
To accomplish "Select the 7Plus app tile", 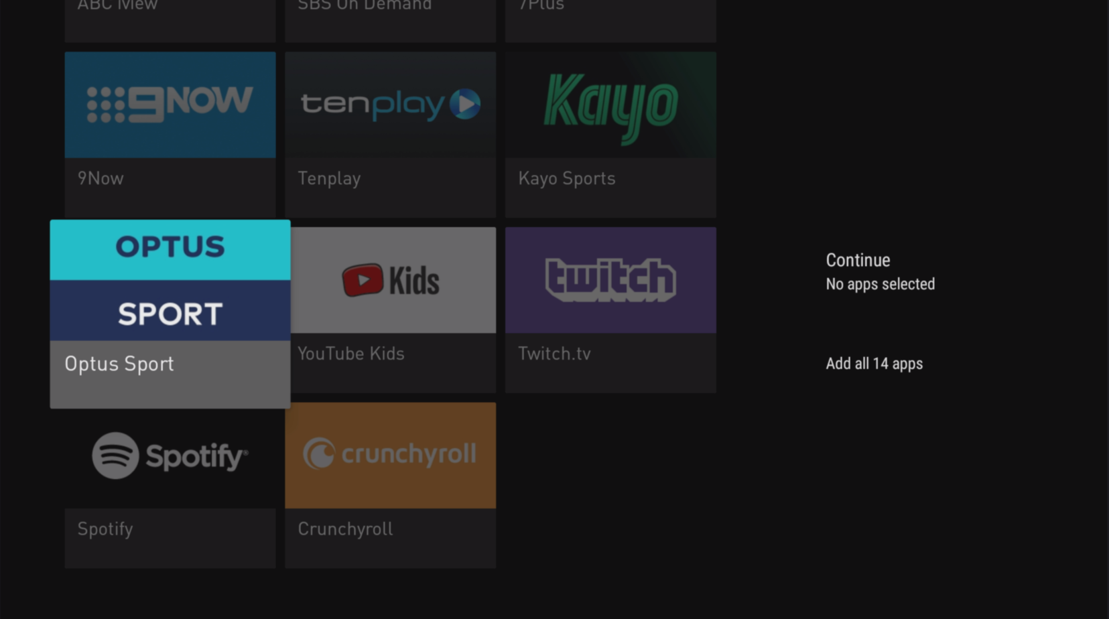I will click(x=610, y=17).
